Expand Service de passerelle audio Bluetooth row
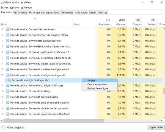 coord(2,114)
